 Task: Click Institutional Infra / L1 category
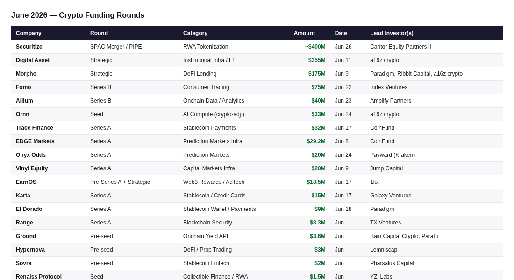pyautogui.click(x=209, y=60)
